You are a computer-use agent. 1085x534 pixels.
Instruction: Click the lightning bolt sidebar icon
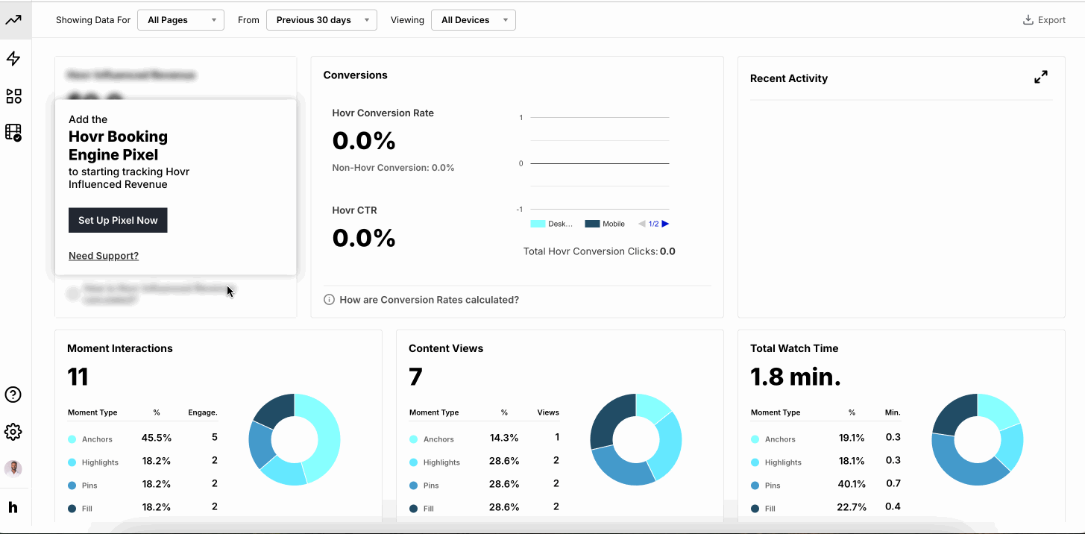[x=13, y=58]
